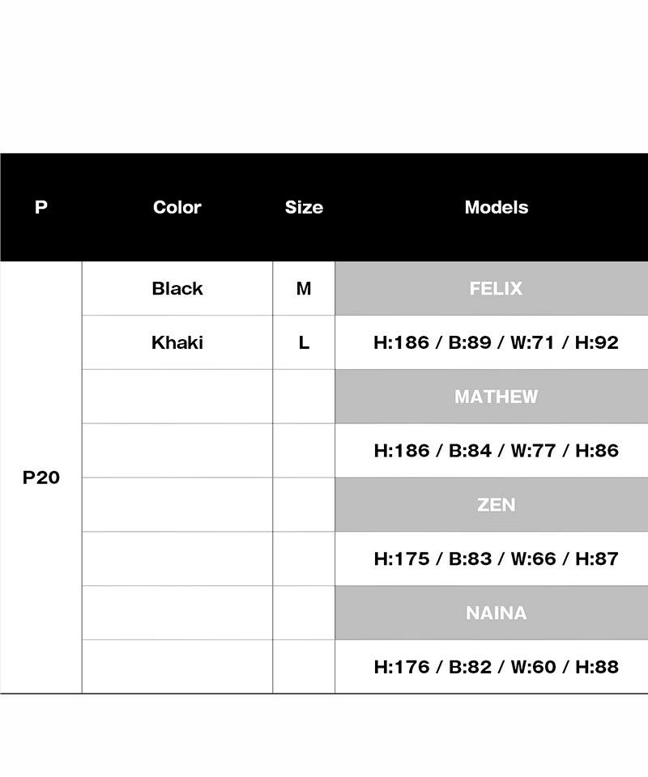648x777 pixels.
Task: Click the Color column header
Action: [177, 207]
